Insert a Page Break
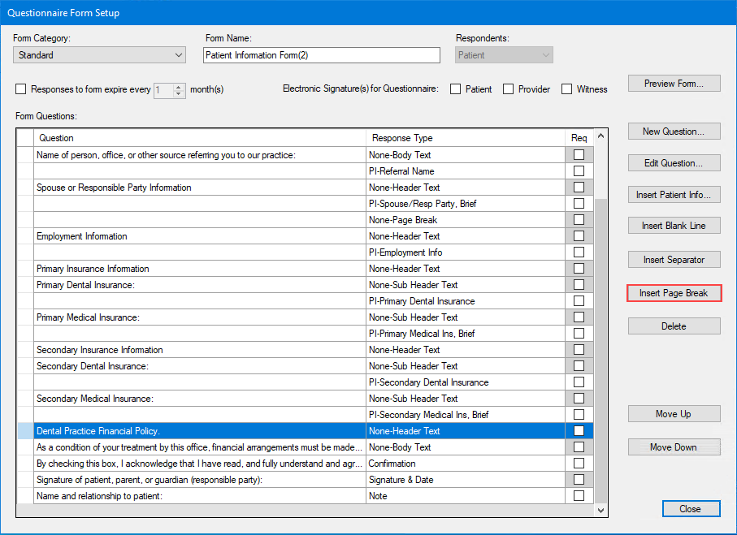 point(674,293)
